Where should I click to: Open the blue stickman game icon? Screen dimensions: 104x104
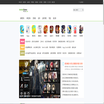pos(69,29)
